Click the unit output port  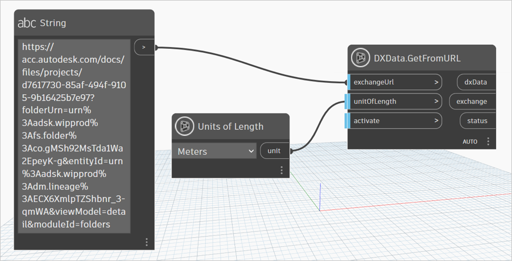[x=275, y=151]
